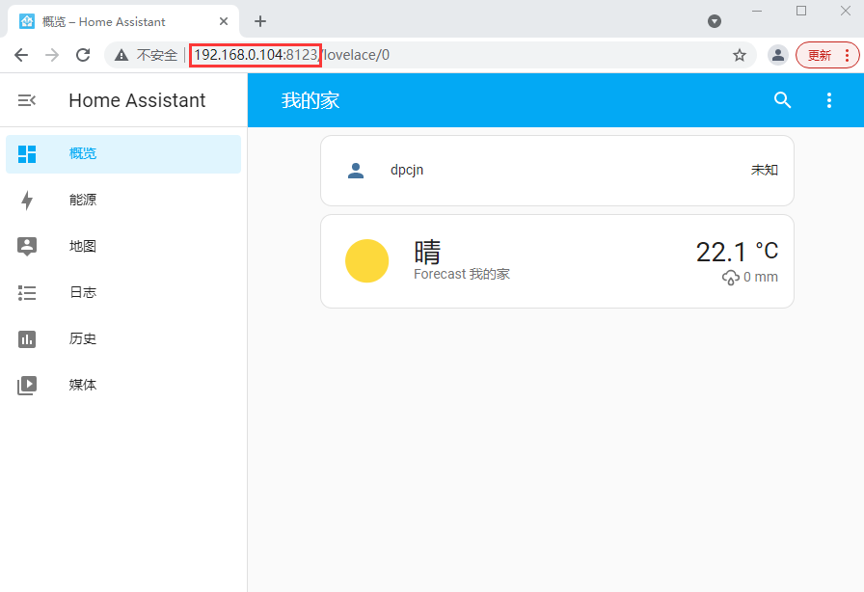Image resolution: width=864 pixels, height=592 pixels.
Task: Click the 不安全 security label
Action: pos(157,55)
